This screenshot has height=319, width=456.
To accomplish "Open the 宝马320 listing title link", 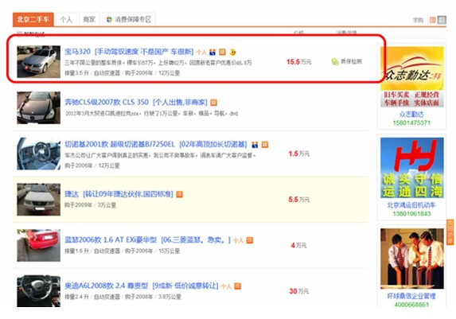I will pos(129,52).
